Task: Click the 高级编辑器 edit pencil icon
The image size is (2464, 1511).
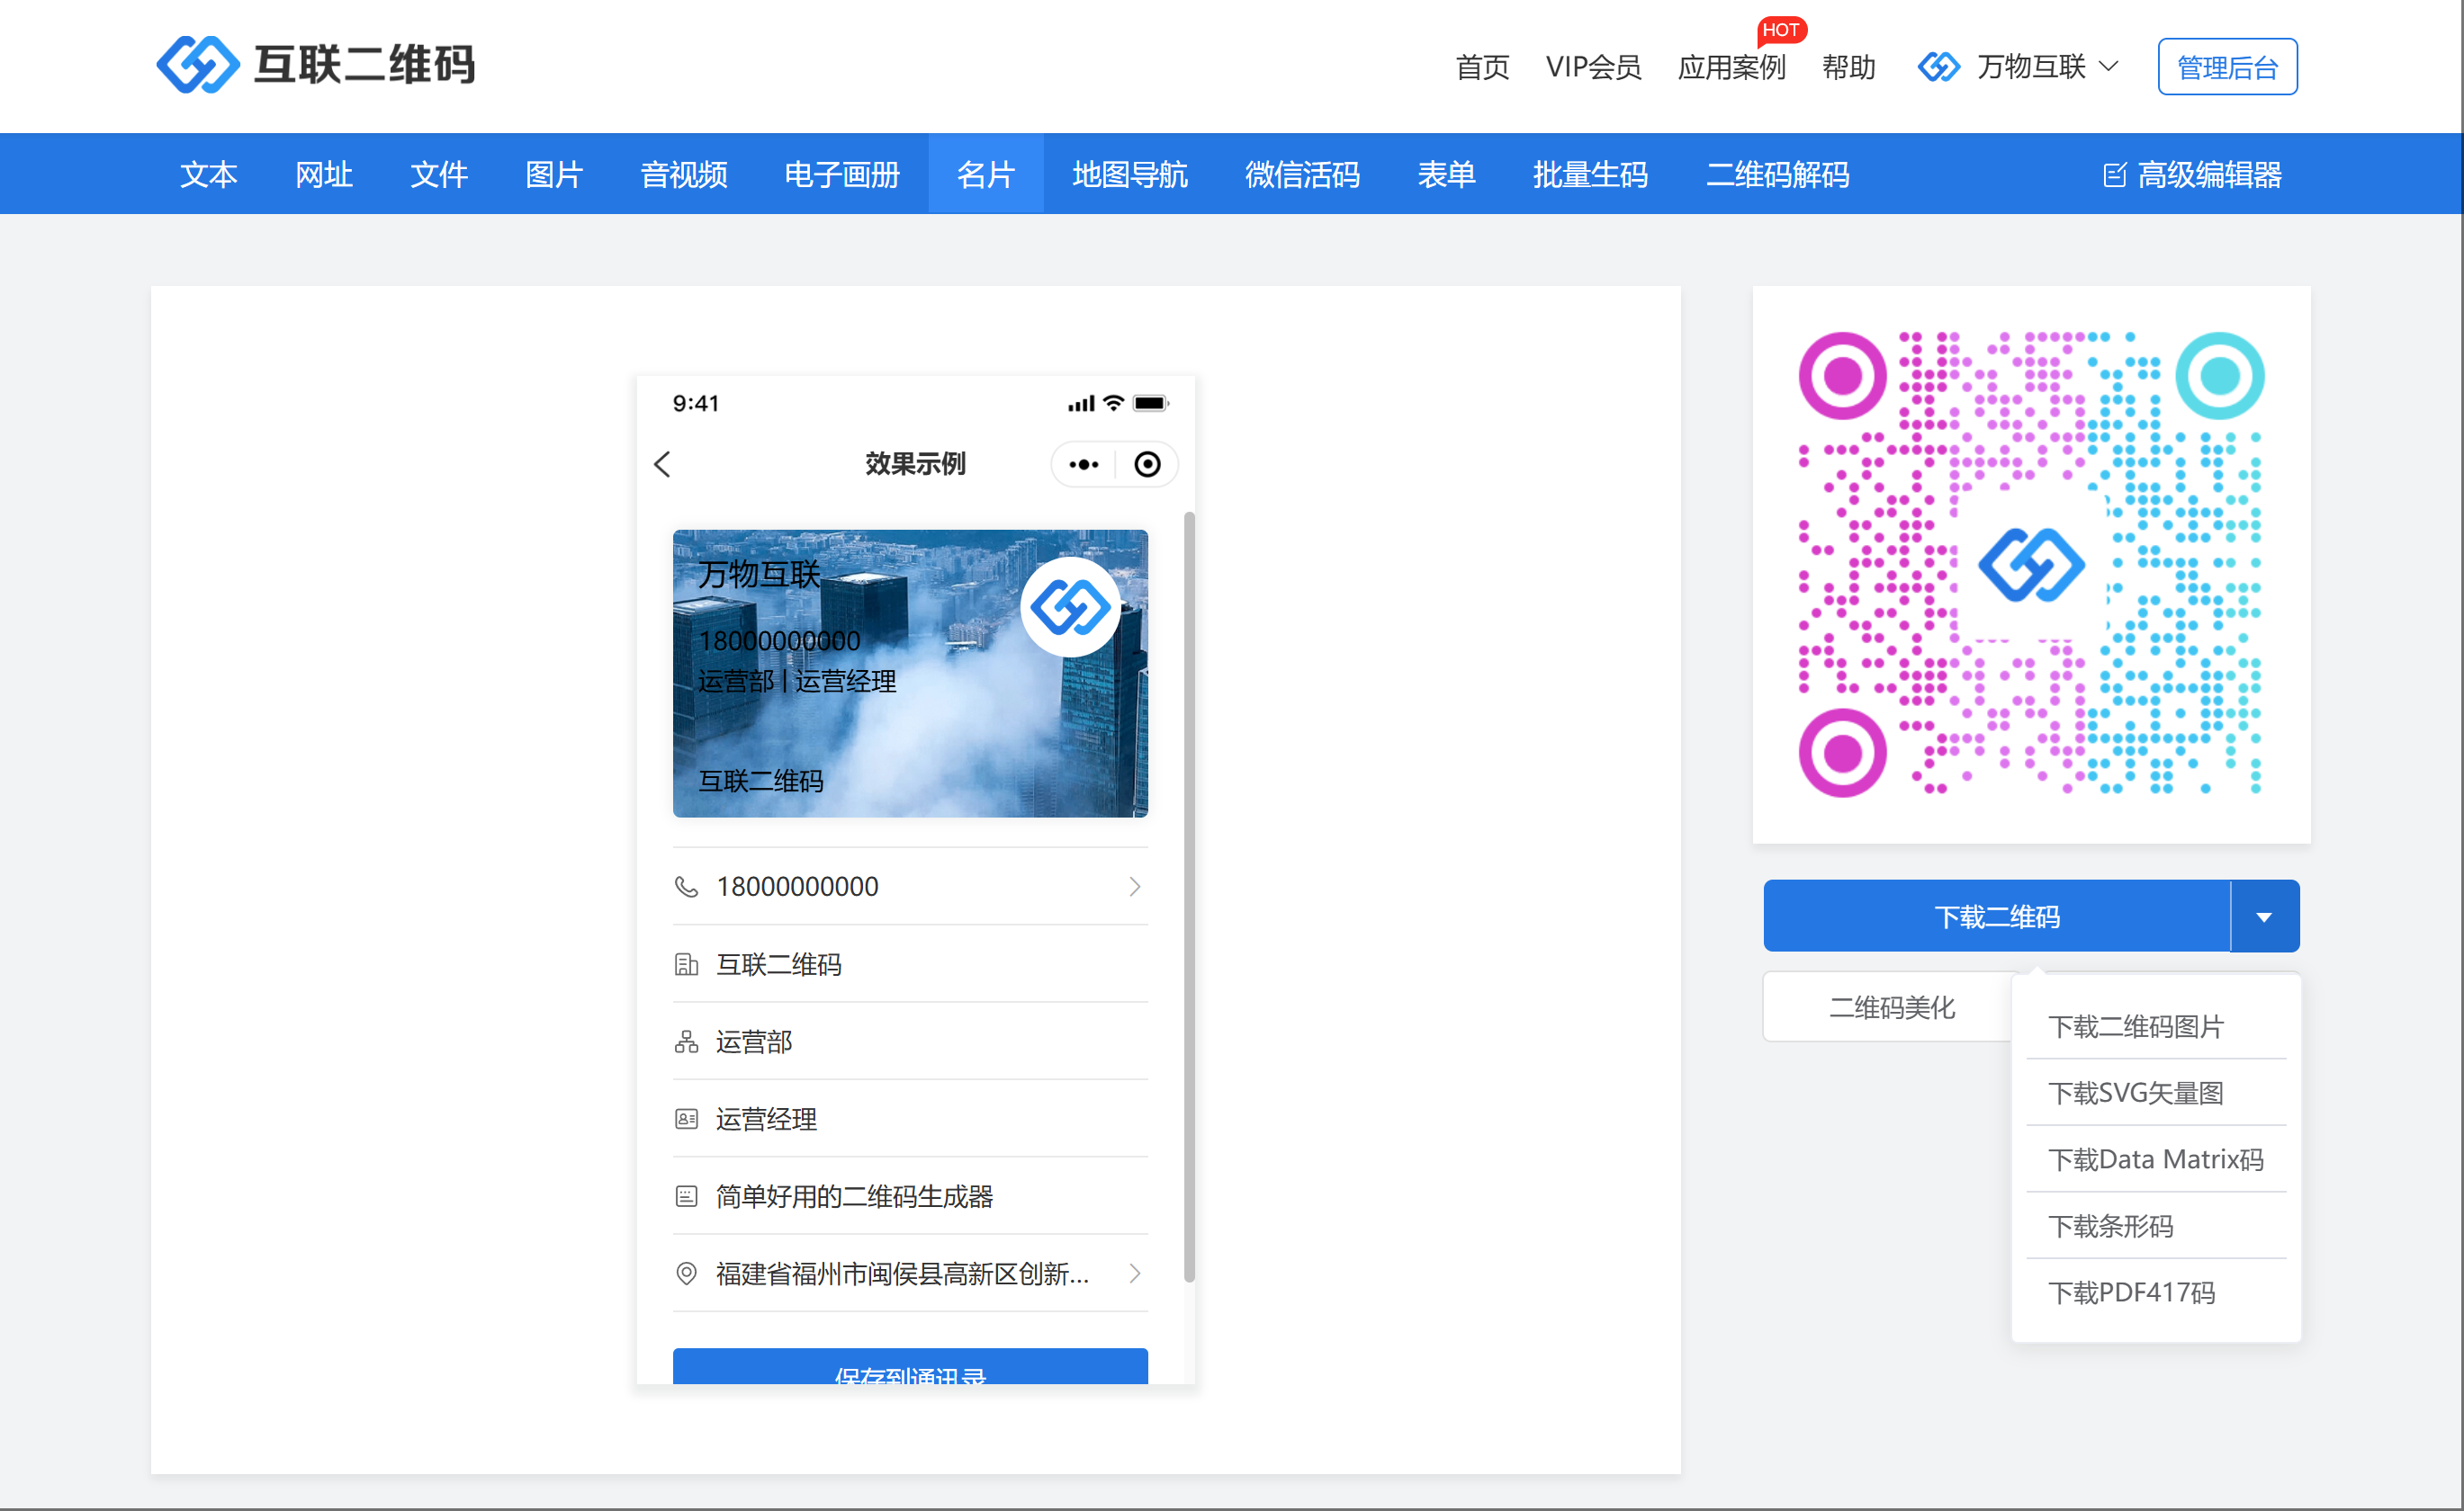Action: [2114, 174]
